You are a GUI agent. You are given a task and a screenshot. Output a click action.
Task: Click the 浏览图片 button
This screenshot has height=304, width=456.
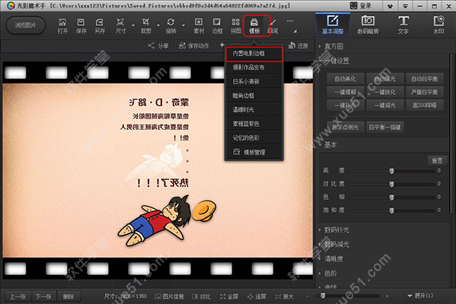point(26,25)
